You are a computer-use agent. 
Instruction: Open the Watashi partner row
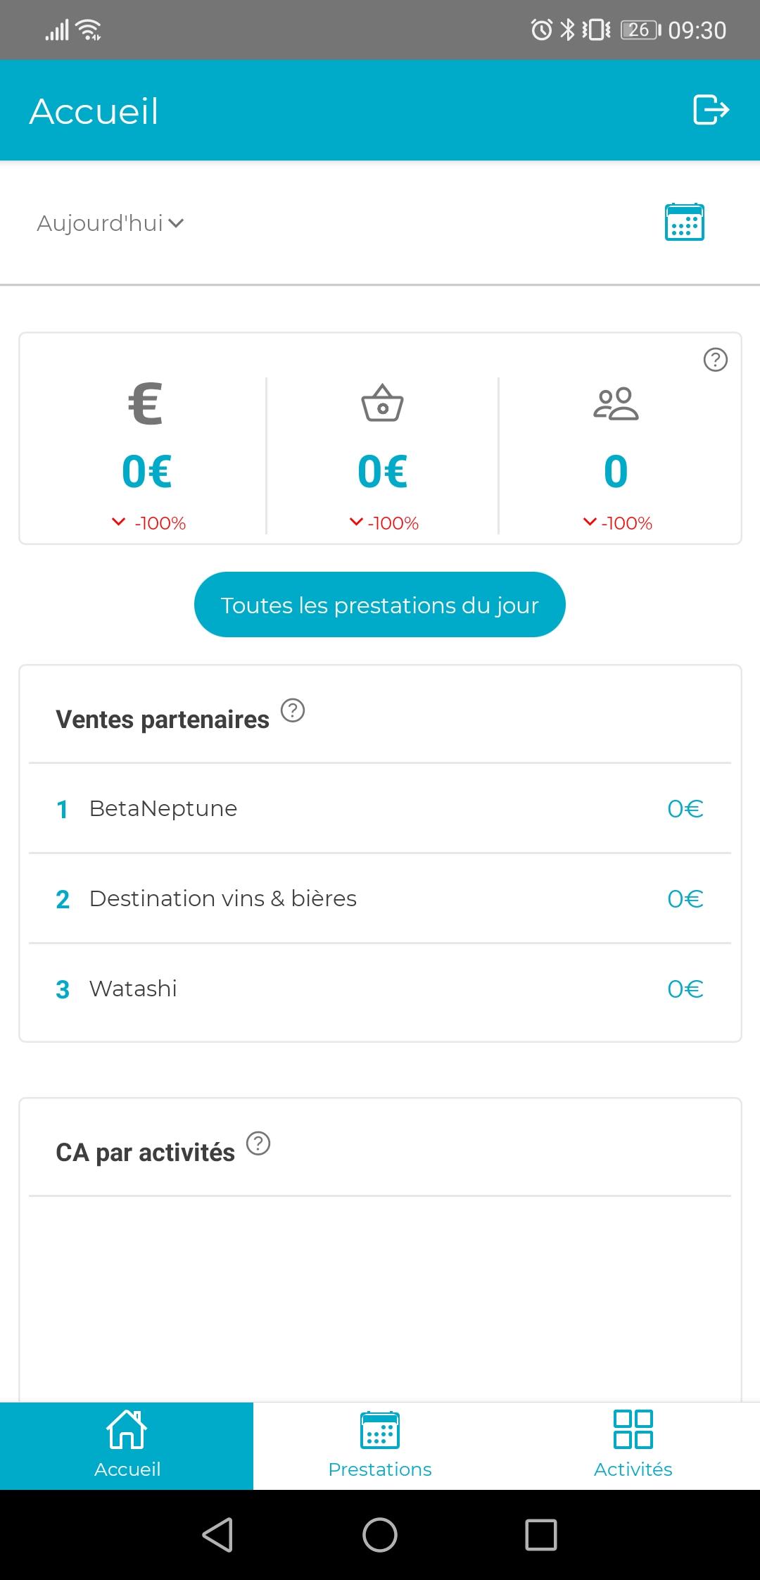pyautogui.click(x=380, y=989)
